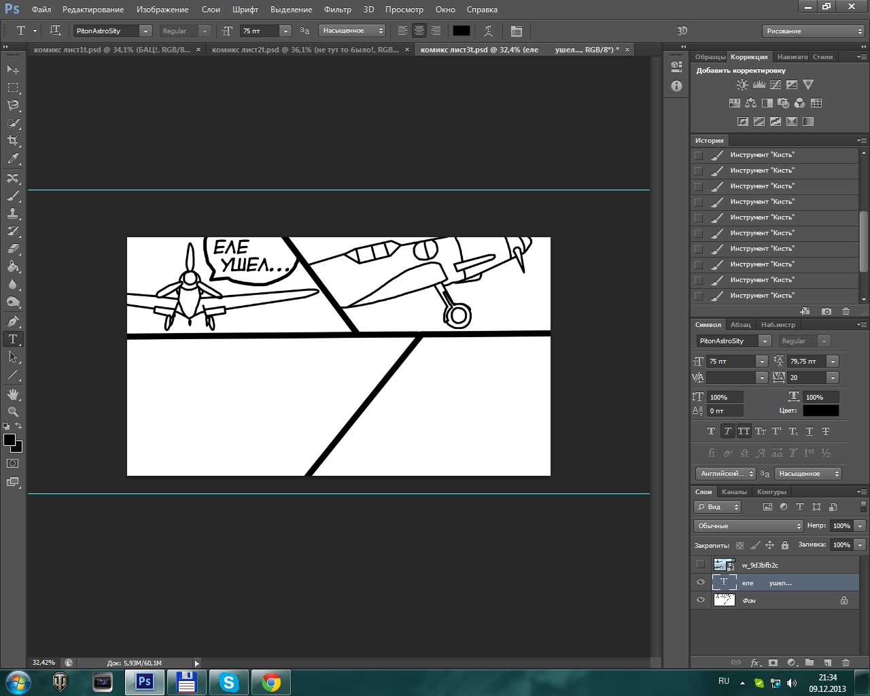Select the Hand tool
Image resolution: width=870 pixels, height=696 pixels.
click(x=13, y=394)
